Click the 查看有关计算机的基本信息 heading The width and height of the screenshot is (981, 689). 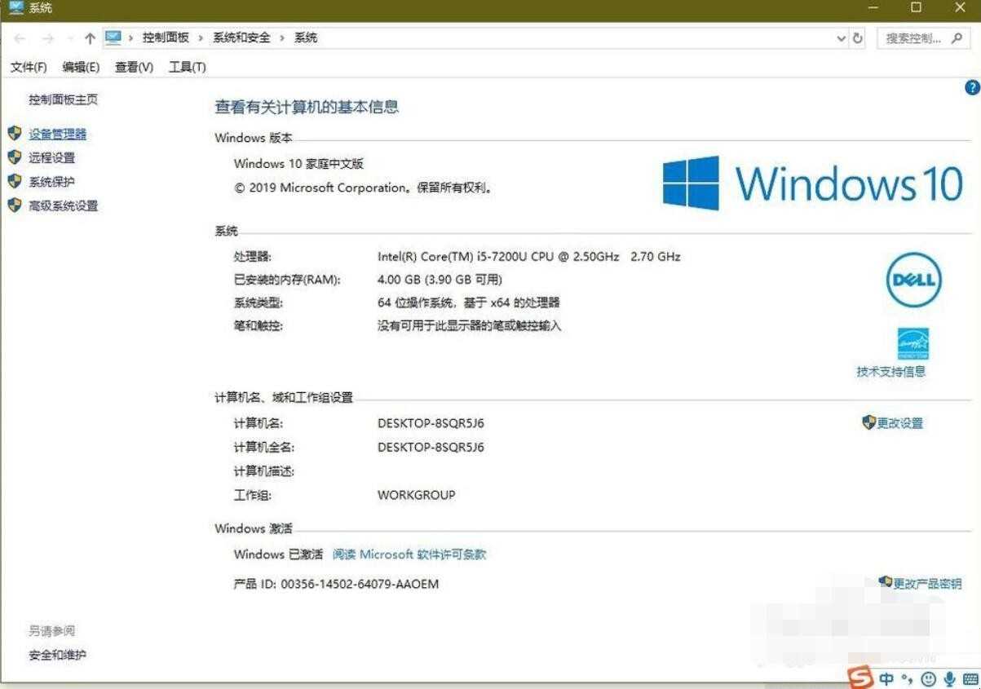tap(307, 107)
